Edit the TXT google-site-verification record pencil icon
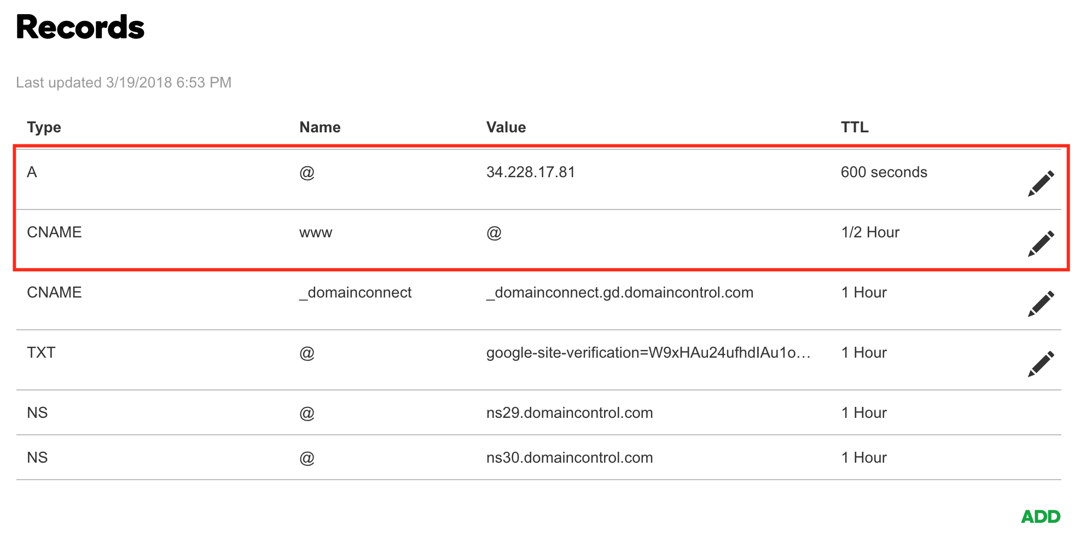The width and height of the screenshot is (1092, 548). 1041,364
